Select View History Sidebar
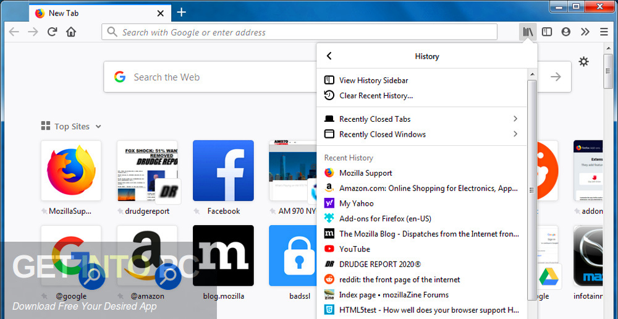 tap(421, 80)
